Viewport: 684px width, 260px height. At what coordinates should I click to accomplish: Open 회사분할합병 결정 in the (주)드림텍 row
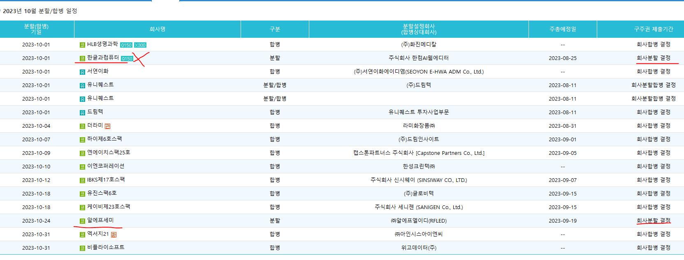pos(654,85)
